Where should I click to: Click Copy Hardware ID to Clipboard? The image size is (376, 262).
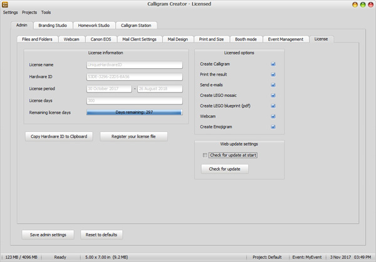(x=59, y=136)
